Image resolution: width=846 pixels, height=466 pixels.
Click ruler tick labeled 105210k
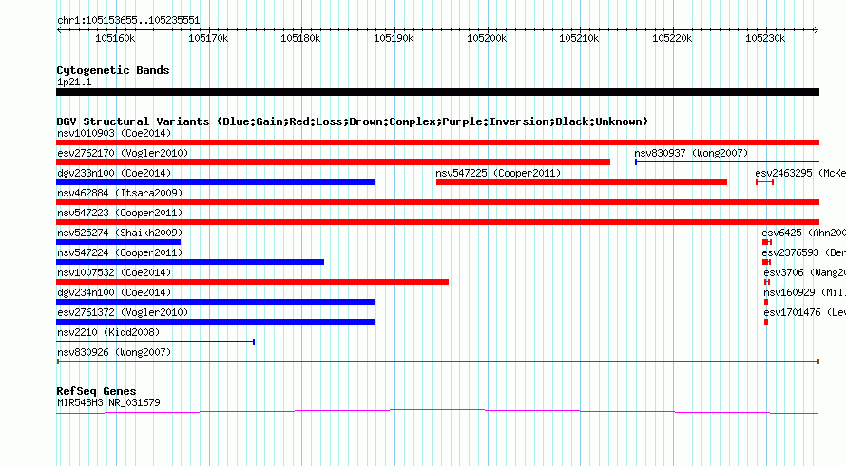coord(579,38)
